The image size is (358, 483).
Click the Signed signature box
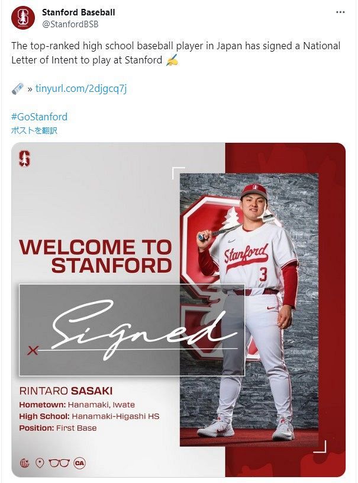coord(132,330)
